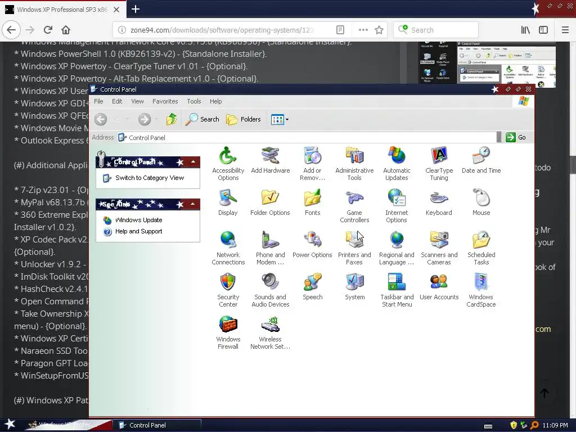Open Wireless Network Setup wizard icon
Image resolution: width=576 pixels, height=432 pixels.
[271, 332]
